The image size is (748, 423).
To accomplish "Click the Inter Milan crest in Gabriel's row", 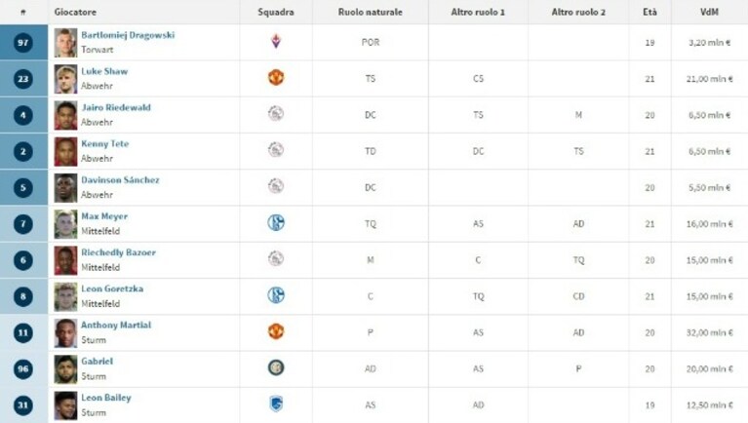I will [x=276, y=367].
